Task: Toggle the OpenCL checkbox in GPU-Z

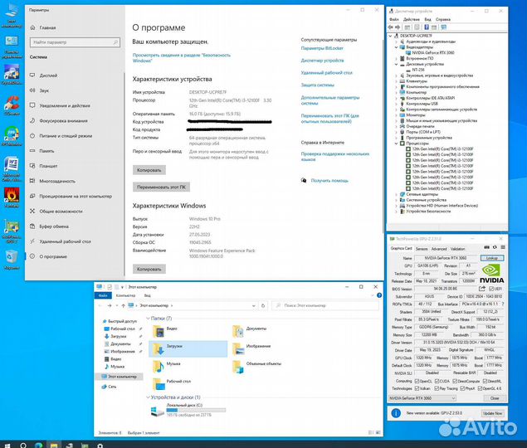Action: [x=417, y=381]
